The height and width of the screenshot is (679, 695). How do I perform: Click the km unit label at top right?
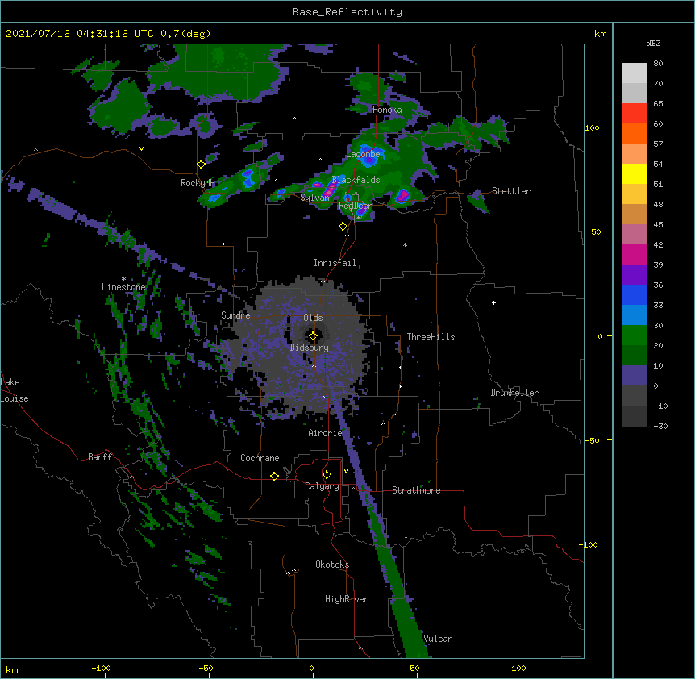pyautogui.click(x=600, y=34)
